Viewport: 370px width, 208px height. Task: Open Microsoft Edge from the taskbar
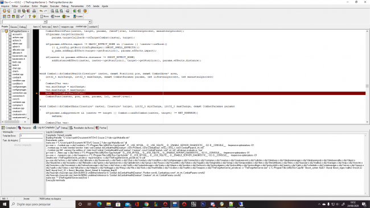99,204
